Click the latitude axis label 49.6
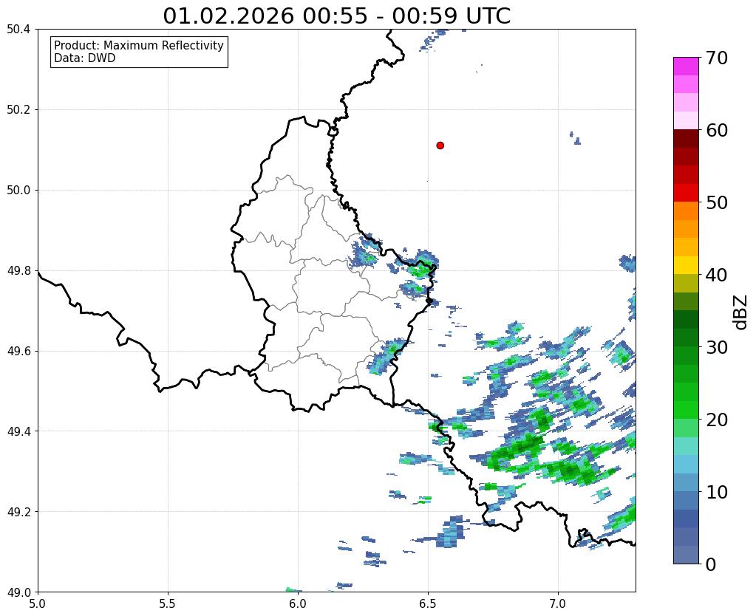The height and width of the screenshot is (616, 756). coord(18,351)
